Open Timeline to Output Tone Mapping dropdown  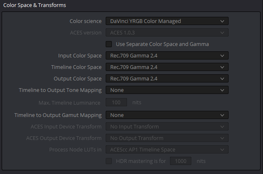(167, 90)
